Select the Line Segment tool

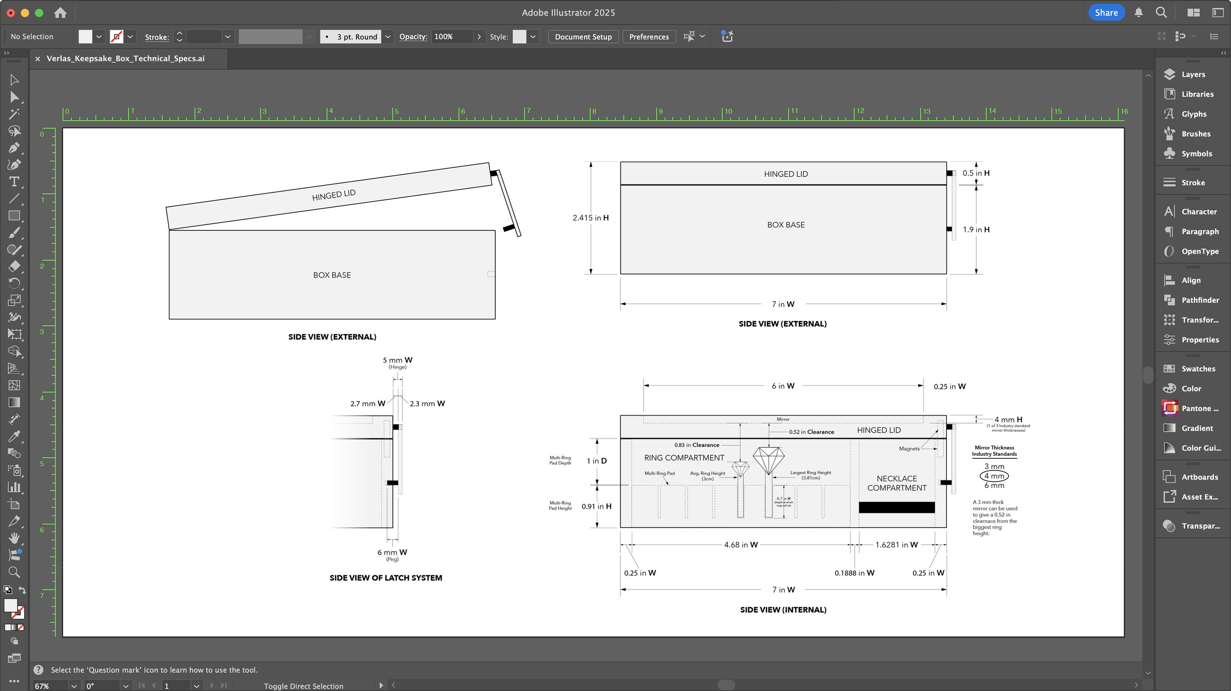click(14, 199)
